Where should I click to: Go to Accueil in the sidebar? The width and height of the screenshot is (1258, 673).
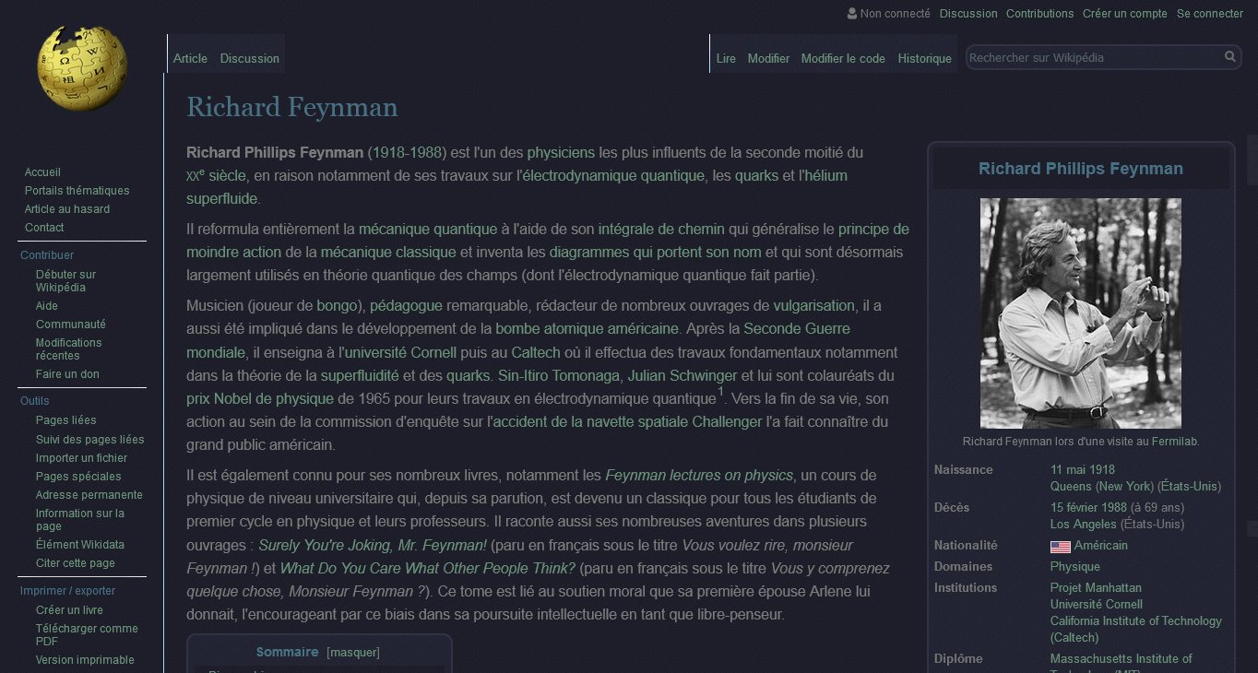42,172
